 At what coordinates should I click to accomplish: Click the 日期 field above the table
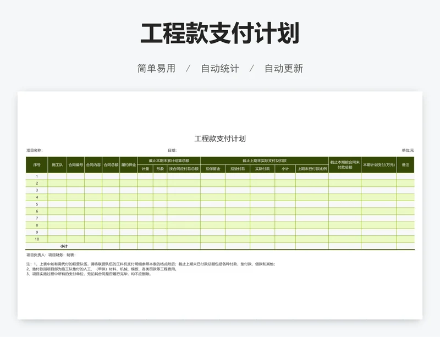tap(172, 151)
